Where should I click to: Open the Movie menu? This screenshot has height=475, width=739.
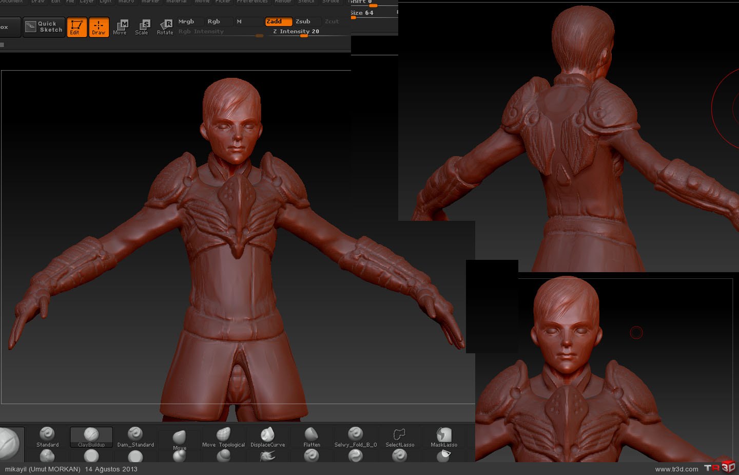[202, 2]
